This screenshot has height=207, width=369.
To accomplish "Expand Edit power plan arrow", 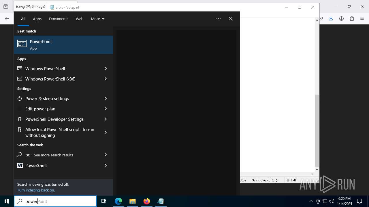I will click(x=106, y=109).
